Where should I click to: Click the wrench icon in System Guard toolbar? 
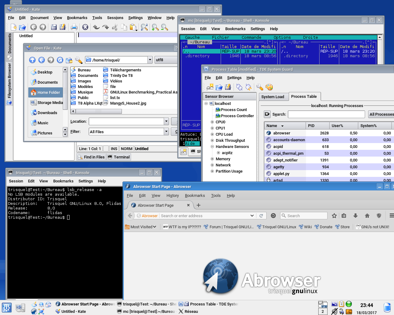[260, 87]
